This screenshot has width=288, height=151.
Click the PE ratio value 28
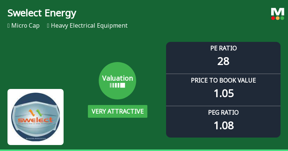223,61
